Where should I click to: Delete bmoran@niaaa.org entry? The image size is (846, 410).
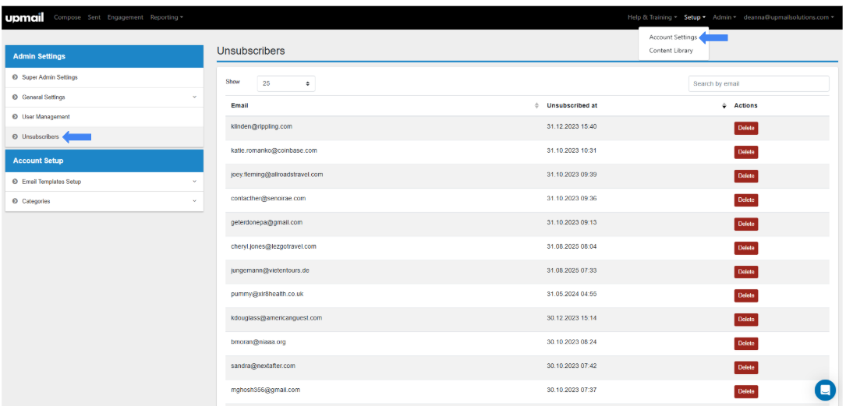tap(745, 344)
